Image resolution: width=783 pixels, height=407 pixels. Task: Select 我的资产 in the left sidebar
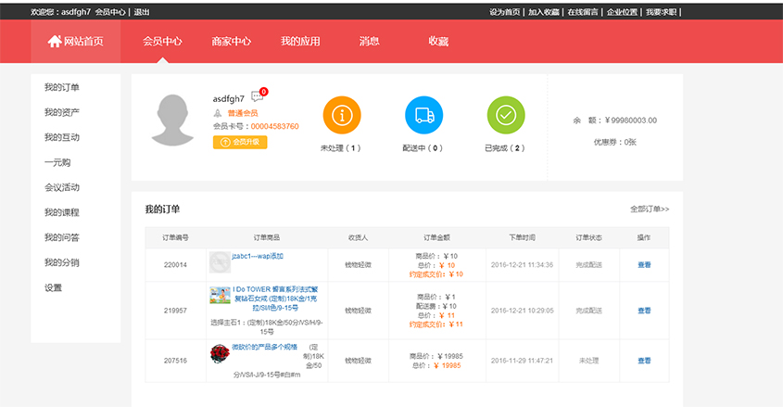(x=62, y=112)
